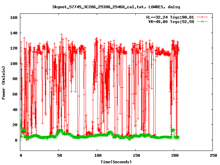Click y-axis tick label 120
The image size is (220, 165).
(x=14, y=48)
